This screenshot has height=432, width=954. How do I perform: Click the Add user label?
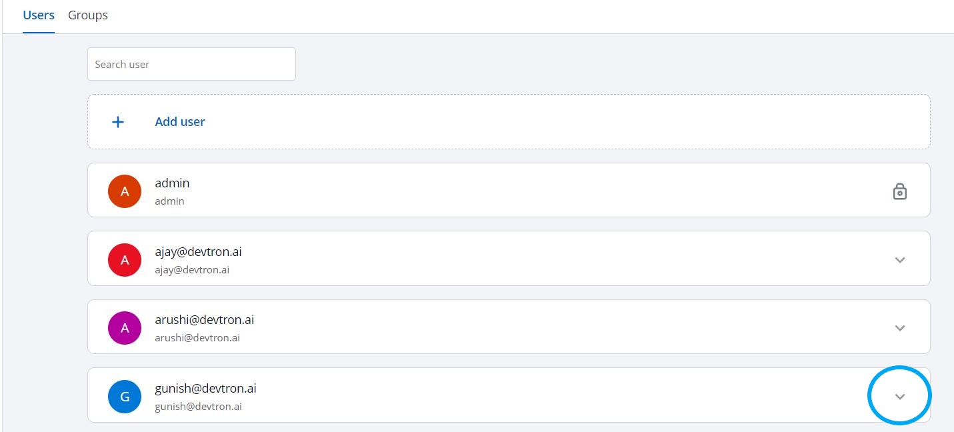click(180, 122)
